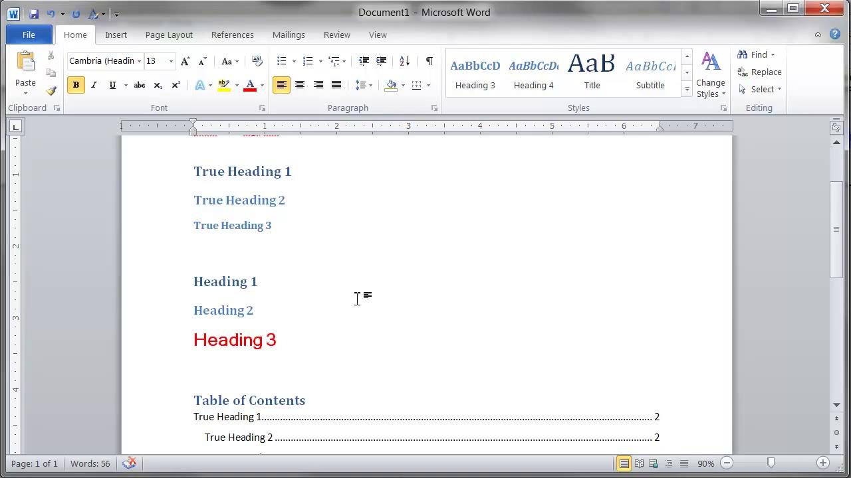Switch to the References tab
This screenshot has height=478, width=851.
[x=233, y=35]
